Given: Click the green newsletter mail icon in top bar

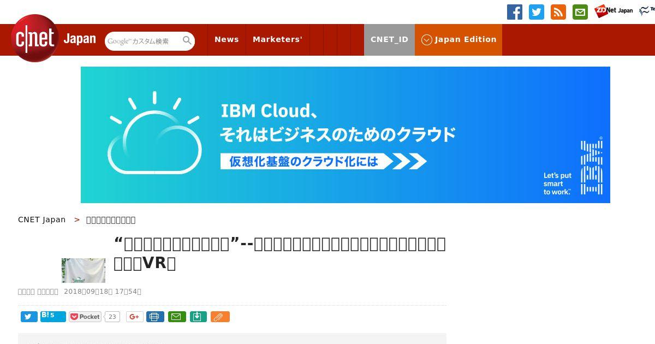Looking at the screenshot, I should point(580,12).
